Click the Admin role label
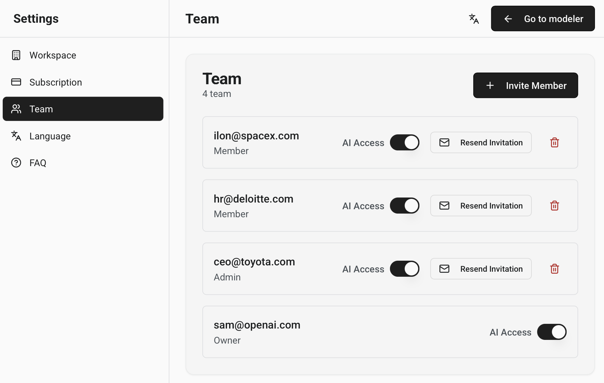Image resolution: width=604 pixels, height=383 pixels. pos(227,277)
